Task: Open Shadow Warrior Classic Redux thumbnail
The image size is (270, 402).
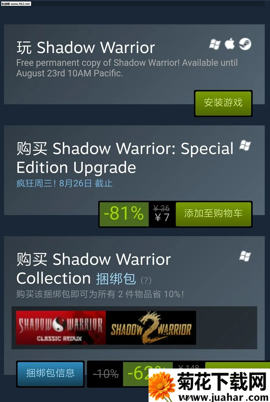Action: tap(61, 328)
